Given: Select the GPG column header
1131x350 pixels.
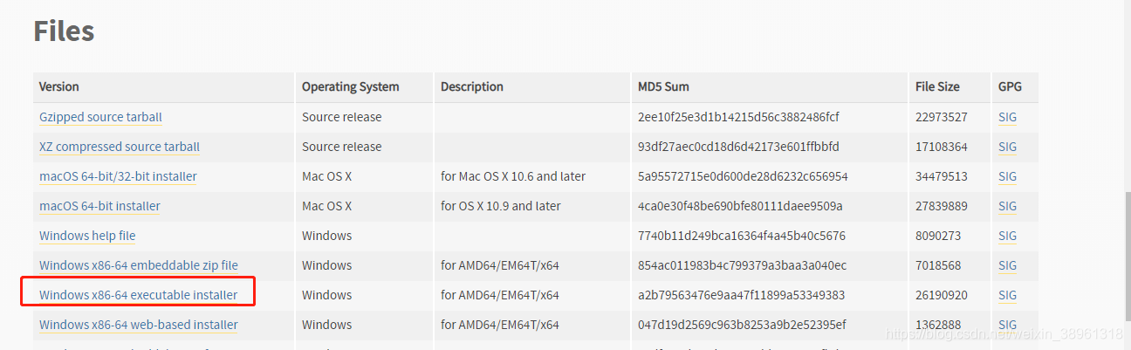Looking at the screenshot, I should click(x=1011, y=87).
